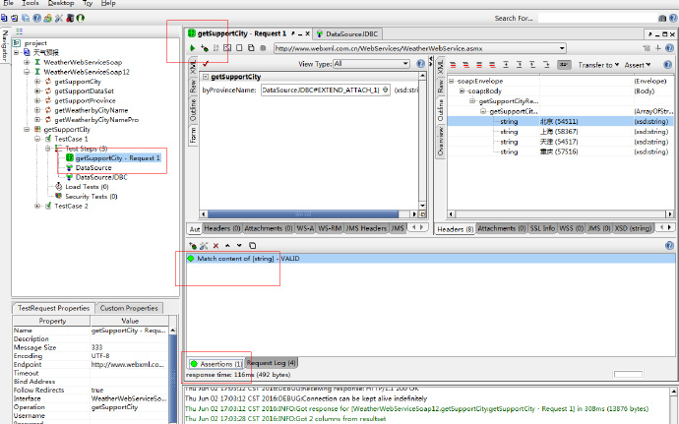
Task: Click the red checkmark validate icon
Action: (x=206, y=64)
